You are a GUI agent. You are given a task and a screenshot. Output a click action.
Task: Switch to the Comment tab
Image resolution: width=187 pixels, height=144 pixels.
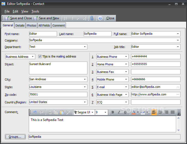pos(59,25)
